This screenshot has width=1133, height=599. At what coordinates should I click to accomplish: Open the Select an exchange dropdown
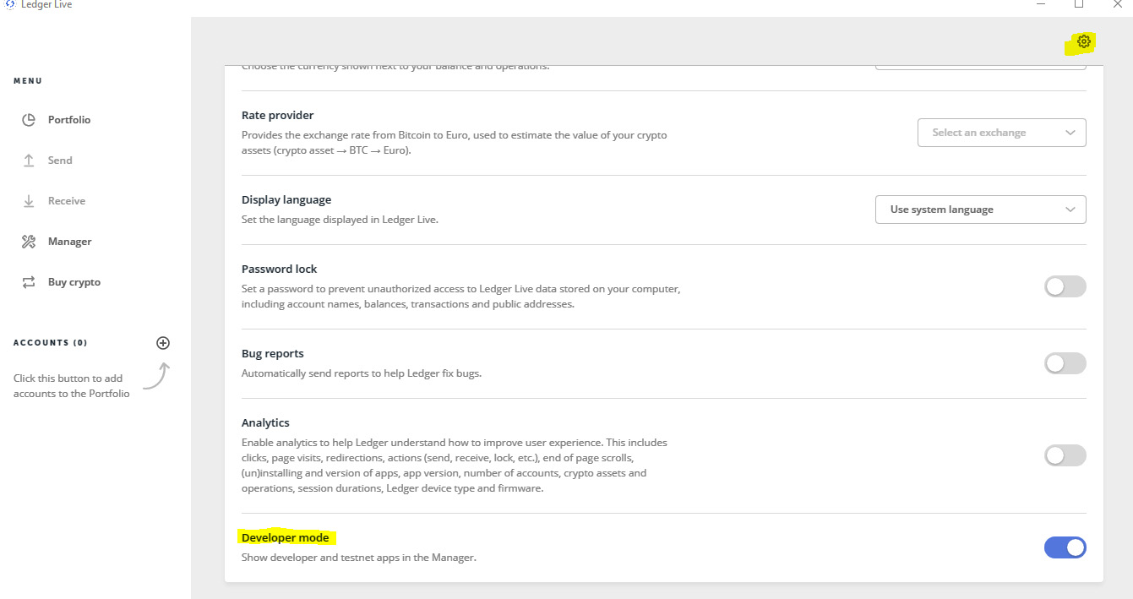click(1002, 133)
